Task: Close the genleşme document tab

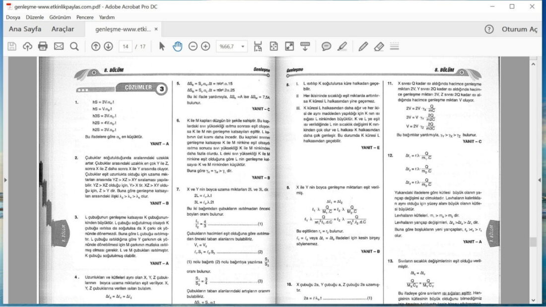Action: click(156, 29)
